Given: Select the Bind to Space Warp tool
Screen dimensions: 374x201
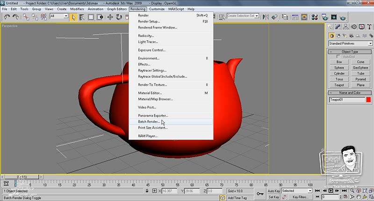Looking at the screenshot, I should tap(43, 17).
